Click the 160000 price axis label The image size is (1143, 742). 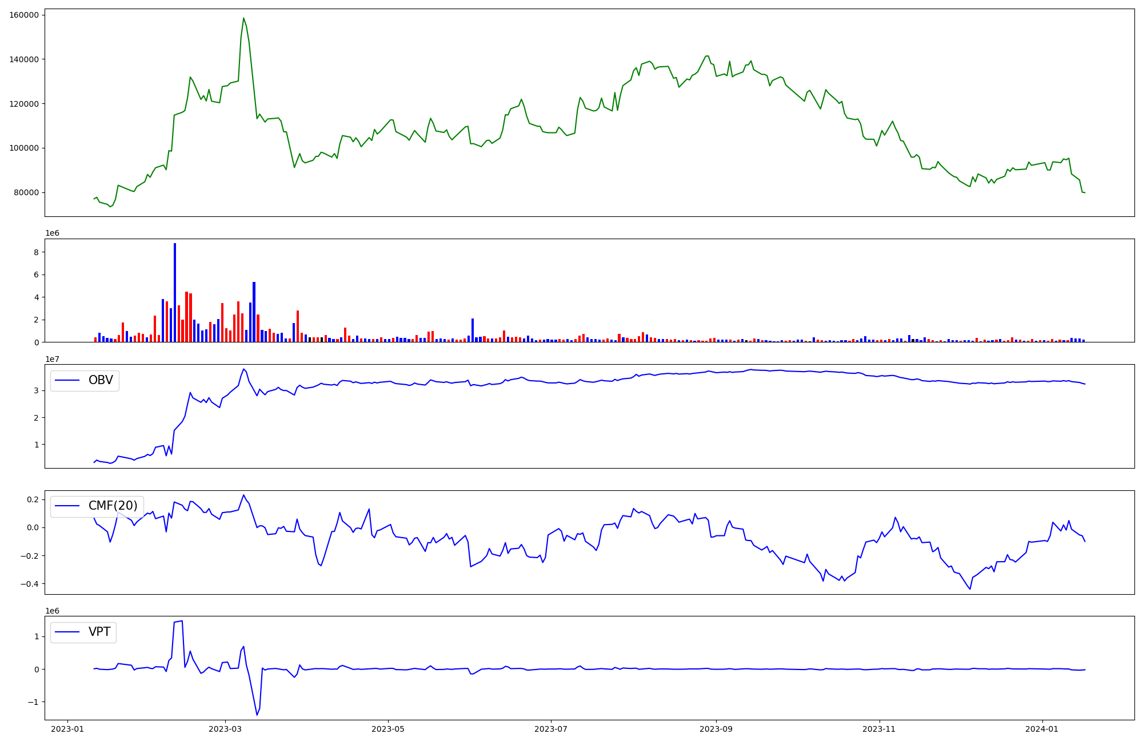24,15
